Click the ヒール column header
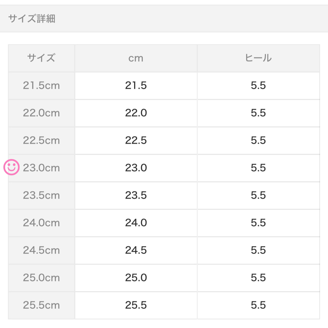 (258, 58)
